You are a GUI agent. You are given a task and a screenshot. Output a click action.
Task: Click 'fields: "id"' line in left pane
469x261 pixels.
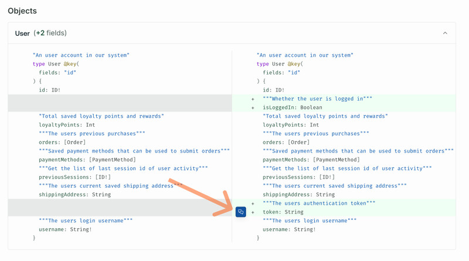(57, 72)
